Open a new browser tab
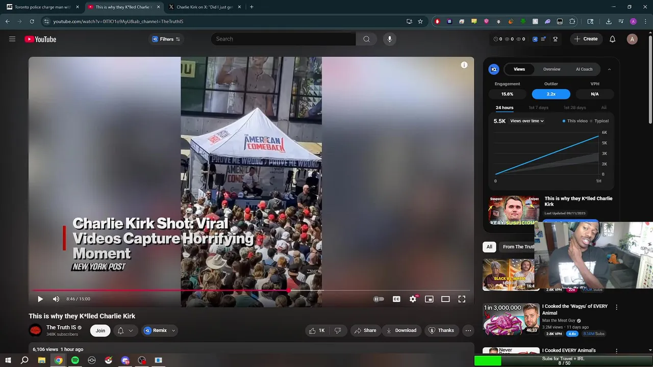Viewport: 653px width, 367px height. [252, 7]
